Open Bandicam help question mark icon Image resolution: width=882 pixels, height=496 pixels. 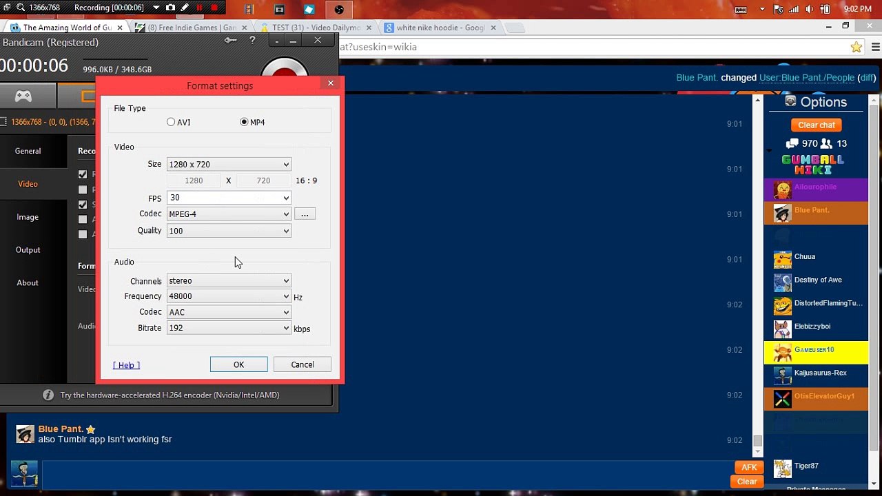[x=252, y=41]
